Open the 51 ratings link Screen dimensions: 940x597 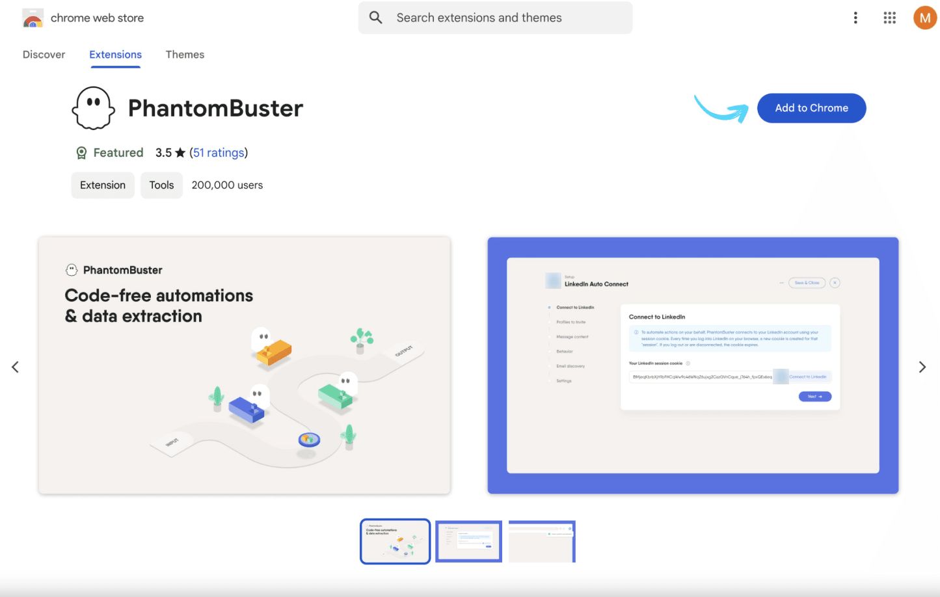click(x=219, y=153)
